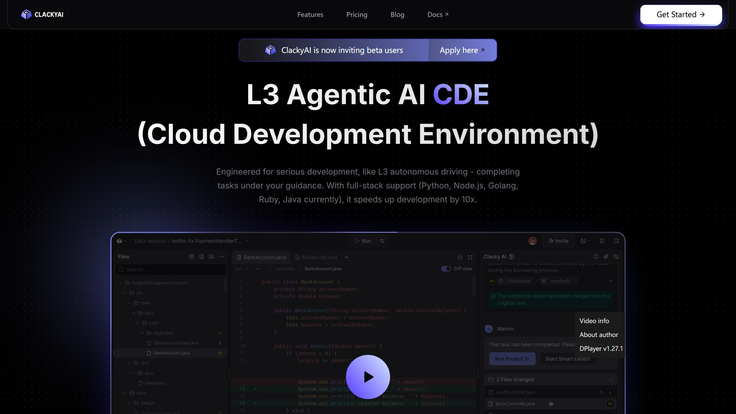Collapse the ProjectManagementSystem folder

[x=121, y=283]
